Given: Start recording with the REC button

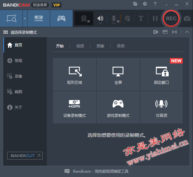Looking at the screenshot, I should (x=171, y=18).
